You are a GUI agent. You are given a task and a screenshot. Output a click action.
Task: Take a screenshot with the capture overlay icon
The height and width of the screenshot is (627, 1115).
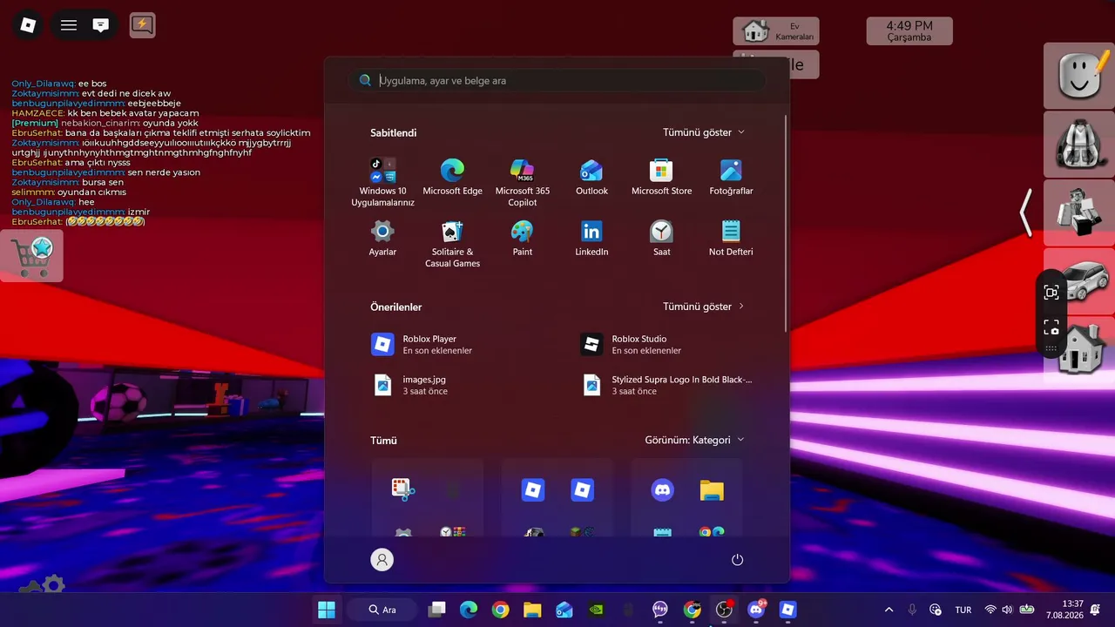point(1051,327)
